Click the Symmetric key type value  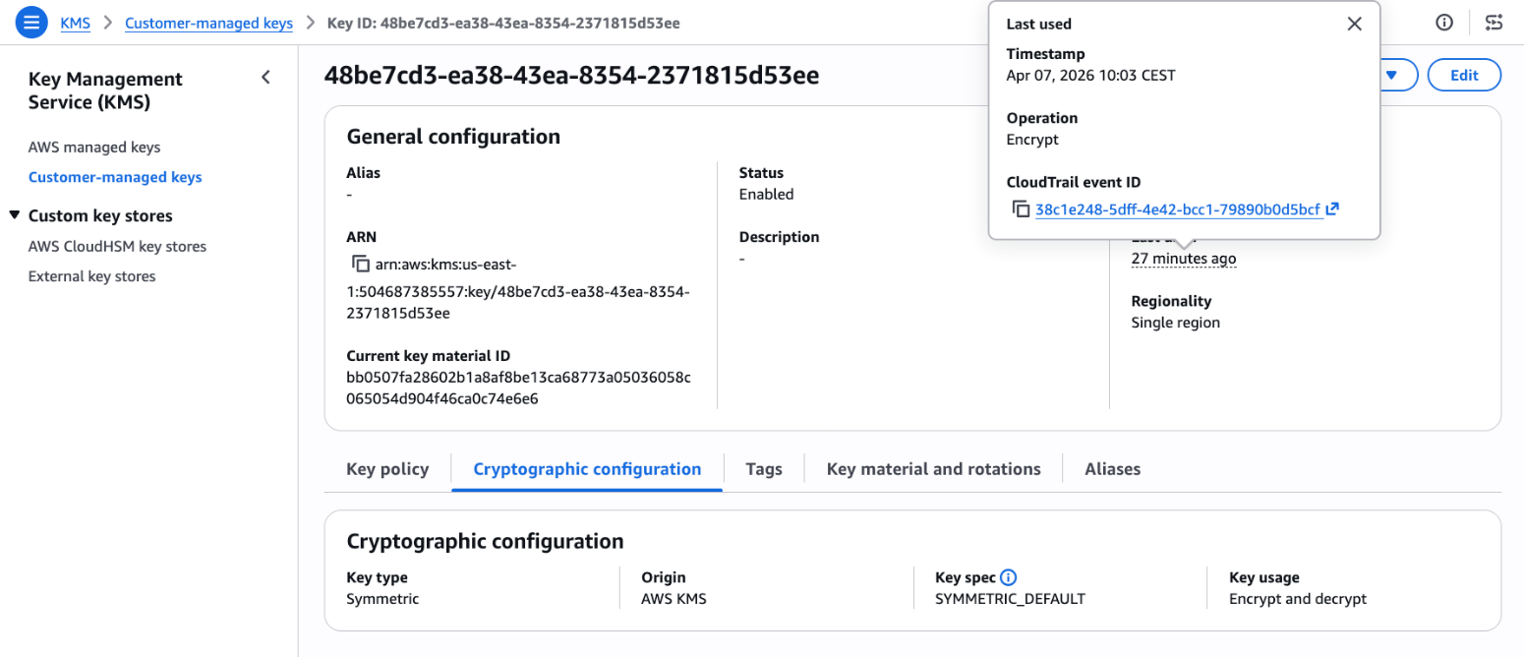pyautogui.click(x=382, y=599)
